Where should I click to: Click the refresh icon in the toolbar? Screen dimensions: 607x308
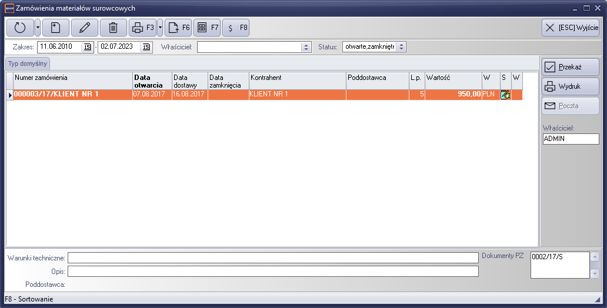tap(20, 28)
